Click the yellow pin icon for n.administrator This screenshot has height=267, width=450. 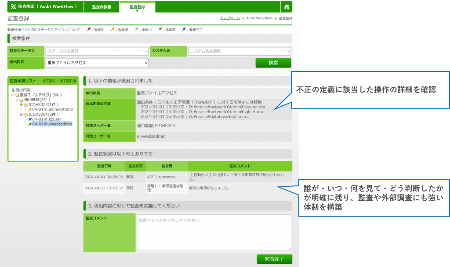pos(29,110)
